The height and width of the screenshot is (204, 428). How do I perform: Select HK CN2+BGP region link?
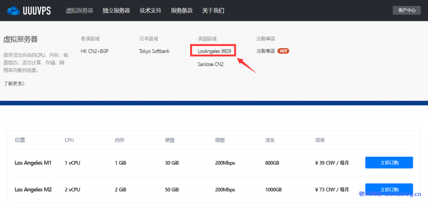pos(95,51)
